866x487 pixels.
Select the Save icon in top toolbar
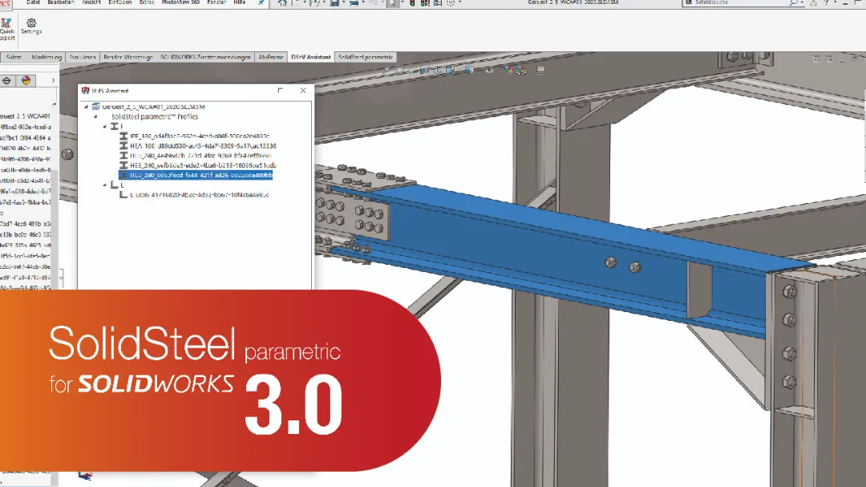(x=336, y=4)
